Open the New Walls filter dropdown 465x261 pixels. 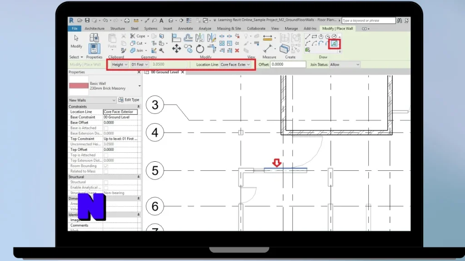(92, 100)
